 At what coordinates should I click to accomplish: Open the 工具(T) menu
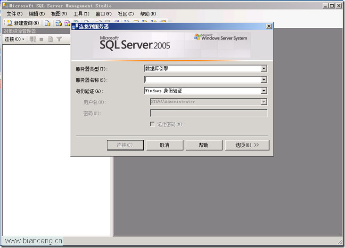pyautogui.click(x=82, y=14)
